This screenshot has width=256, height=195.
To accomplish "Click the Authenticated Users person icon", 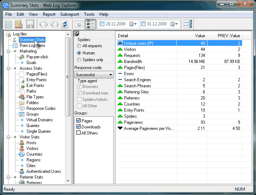I will [x=22, y=171].
